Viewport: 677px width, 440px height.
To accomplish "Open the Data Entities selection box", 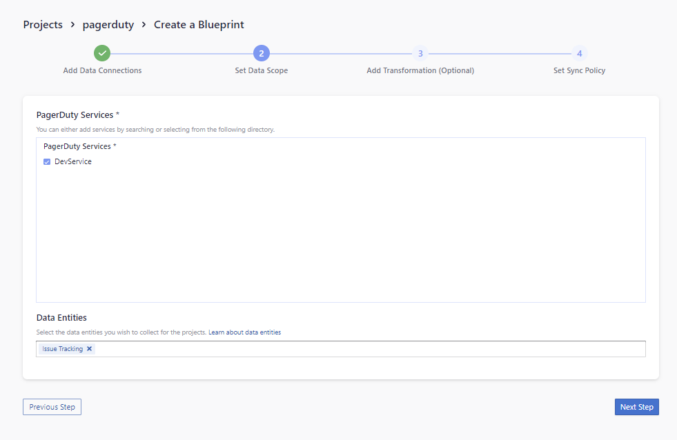I will (x=366, y=349).
